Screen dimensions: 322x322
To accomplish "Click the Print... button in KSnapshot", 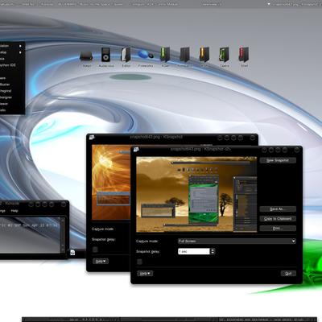I will pyautogui.click(x=278, y=229).
